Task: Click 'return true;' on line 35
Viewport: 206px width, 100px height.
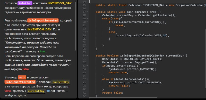Action: [118, 72]
